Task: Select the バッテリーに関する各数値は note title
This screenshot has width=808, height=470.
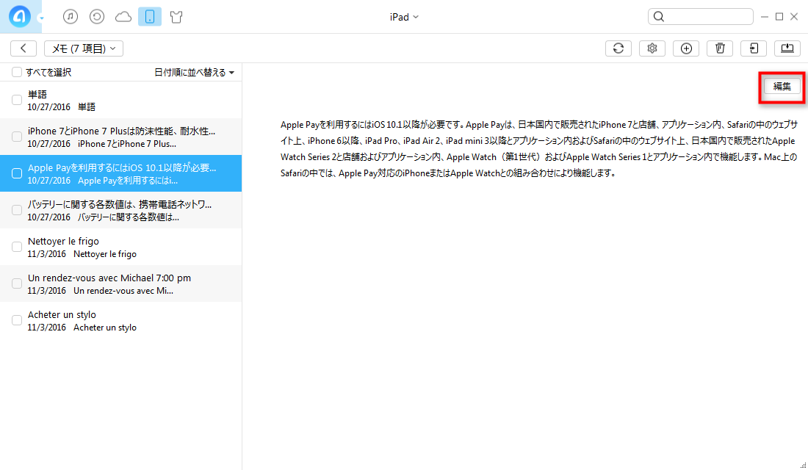Action: coord(120,205)
